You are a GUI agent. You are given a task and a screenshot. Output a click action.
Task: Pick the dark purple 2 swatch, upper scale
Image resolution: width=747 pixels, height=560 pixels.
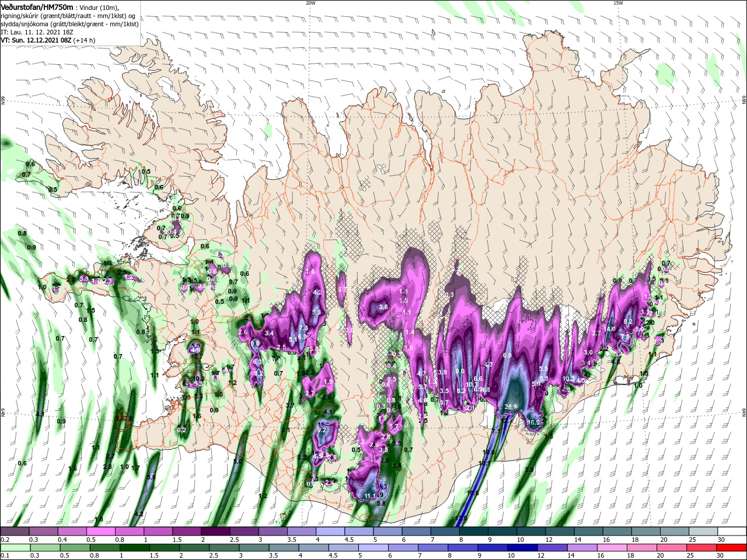215,531
